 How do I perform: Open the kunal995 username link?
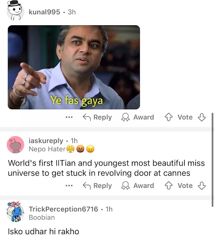[45, 12]
